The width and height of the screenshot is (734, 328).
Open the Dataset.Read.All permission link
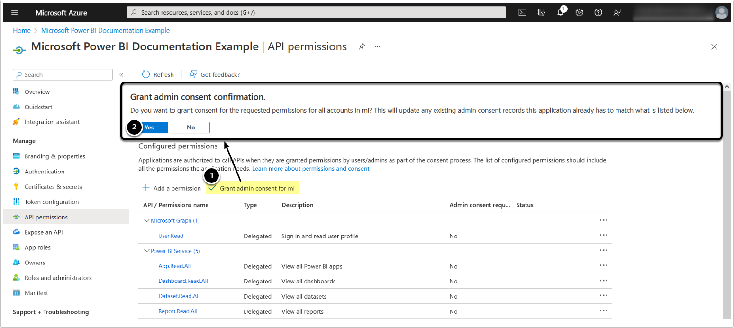[179, 296]
